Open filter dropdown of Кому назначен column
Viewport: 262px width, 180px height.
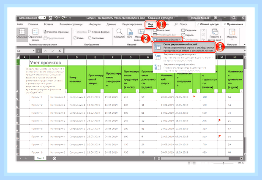(x=85, y=91)
